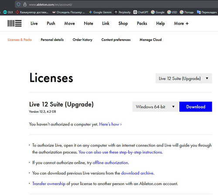218x196 pixels.
Task: Open the Отследить Посылку bookmark
Action: click(x=68, y=12)
